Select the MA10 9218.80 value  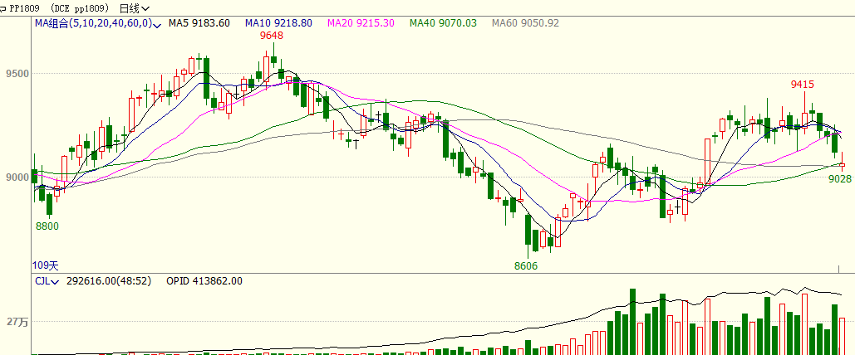tap(278, 23)
